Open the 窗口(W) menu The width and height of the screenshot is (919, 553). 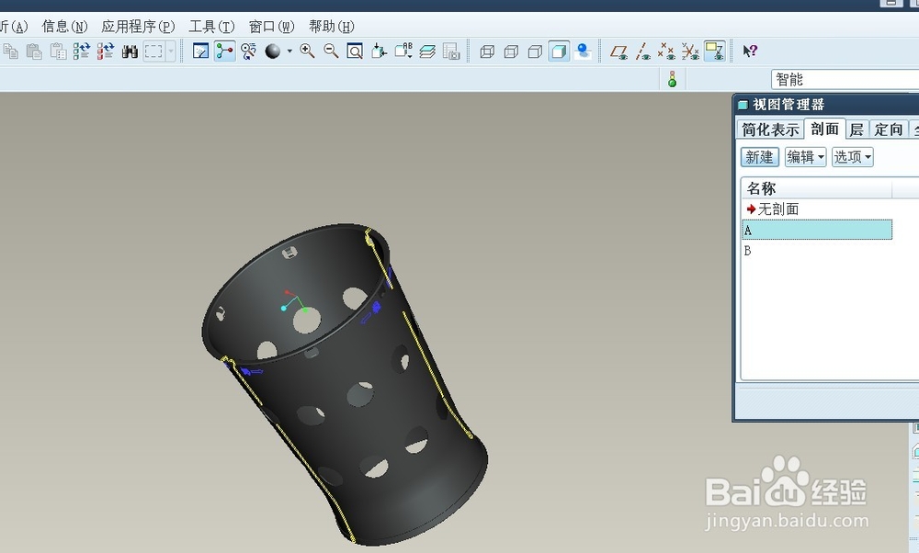271,27
